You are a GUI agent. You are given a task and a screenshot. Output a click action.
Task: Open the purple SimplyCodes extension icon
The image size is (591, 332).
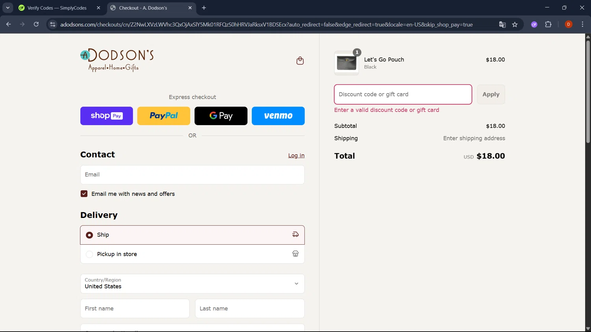coord(534,24)
